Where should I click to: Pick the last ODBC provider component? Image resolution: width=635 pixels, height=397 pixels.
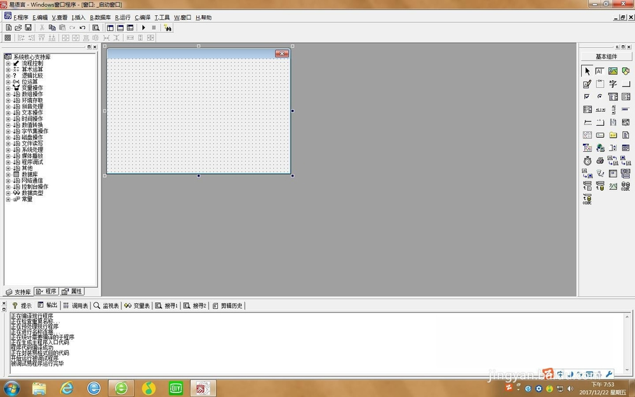point(587,199)
